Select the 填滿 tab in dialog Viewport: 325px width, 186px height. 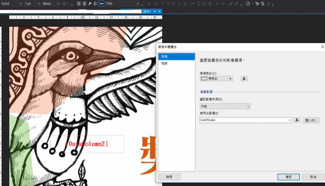pos(176,56)
